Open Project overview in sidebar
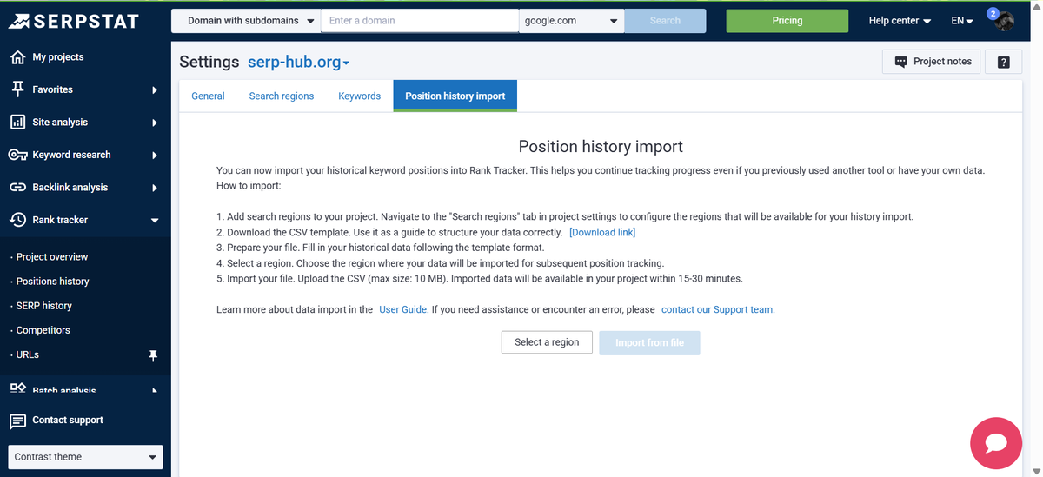 click(x=51, y=257)
